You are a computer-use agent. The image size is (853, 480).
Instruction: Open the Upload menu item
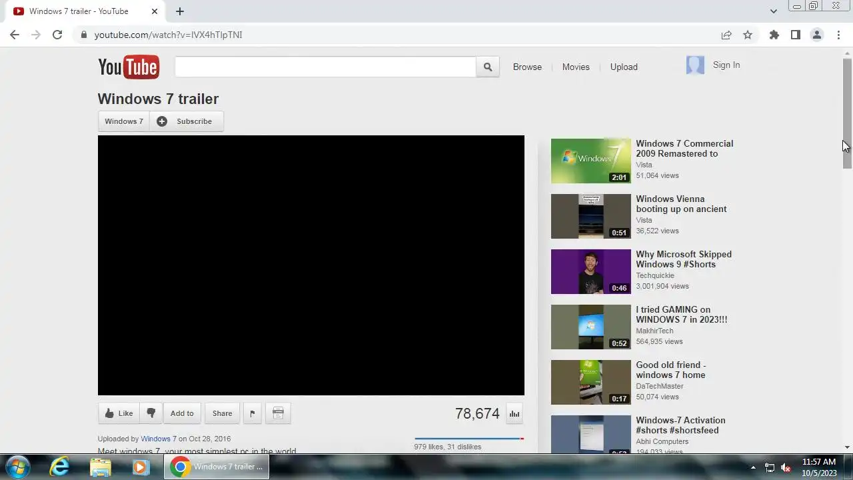(x=624, y=67)
